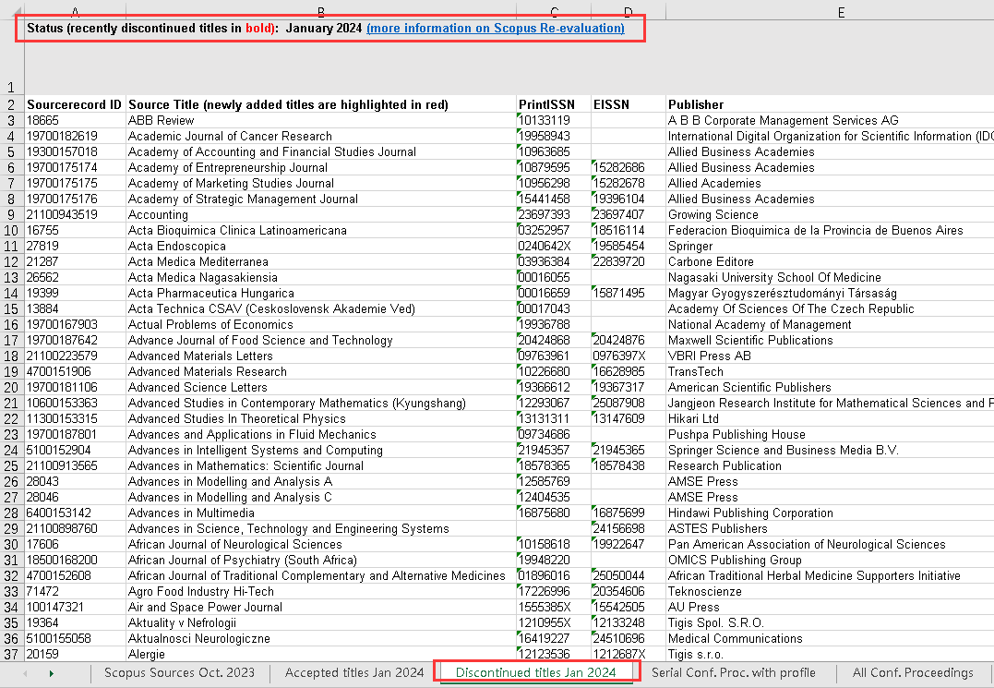994x688 pixels.
Task: Select Acta Medica Mediterranea cell
Action: 321,262
